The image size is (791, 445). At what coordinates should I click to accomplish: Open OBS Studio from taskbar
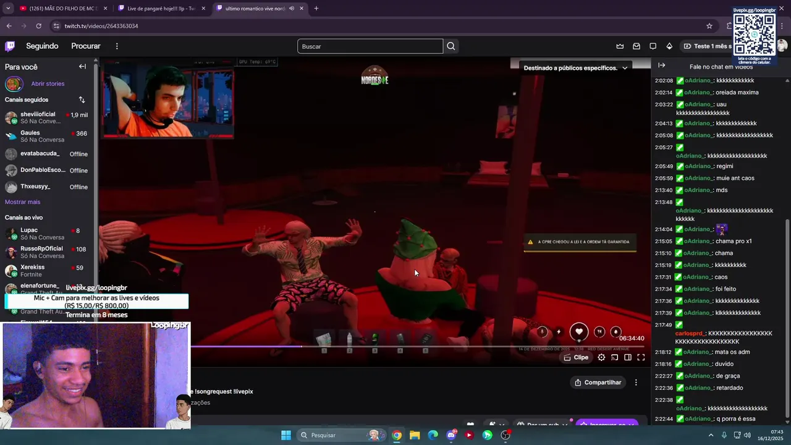505,435
